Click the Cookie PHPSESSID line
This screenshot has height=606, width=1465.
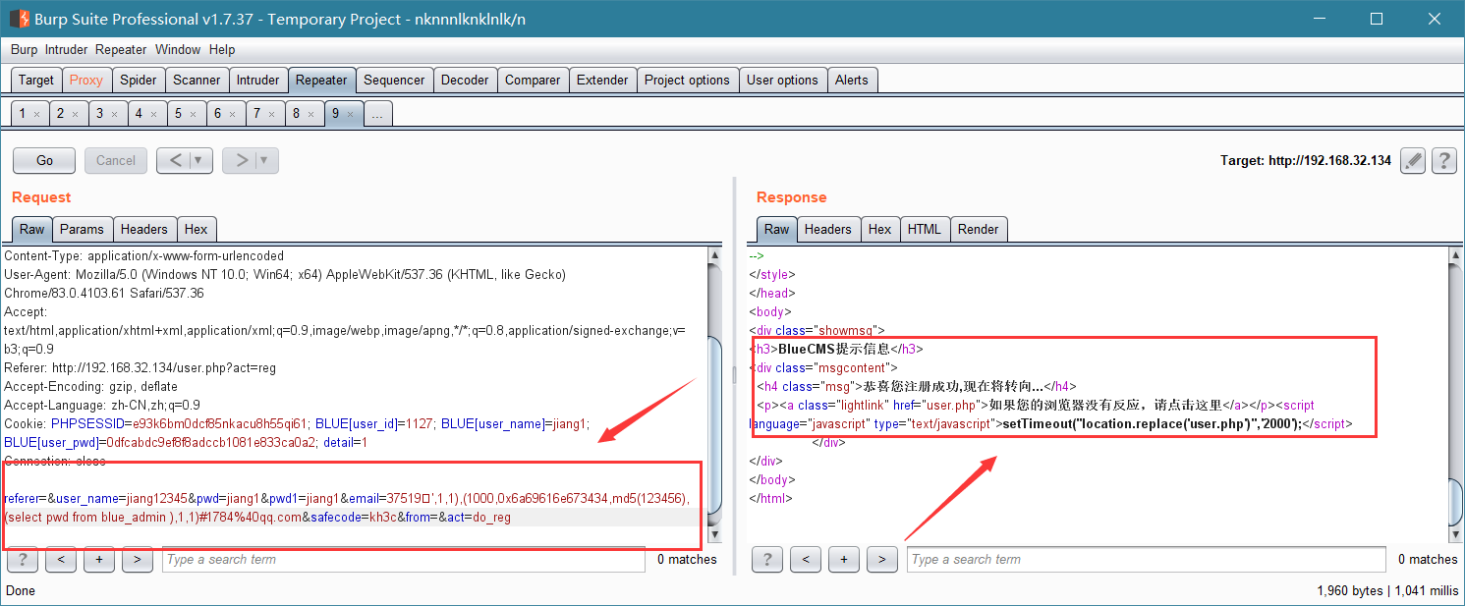pos(296,424)
